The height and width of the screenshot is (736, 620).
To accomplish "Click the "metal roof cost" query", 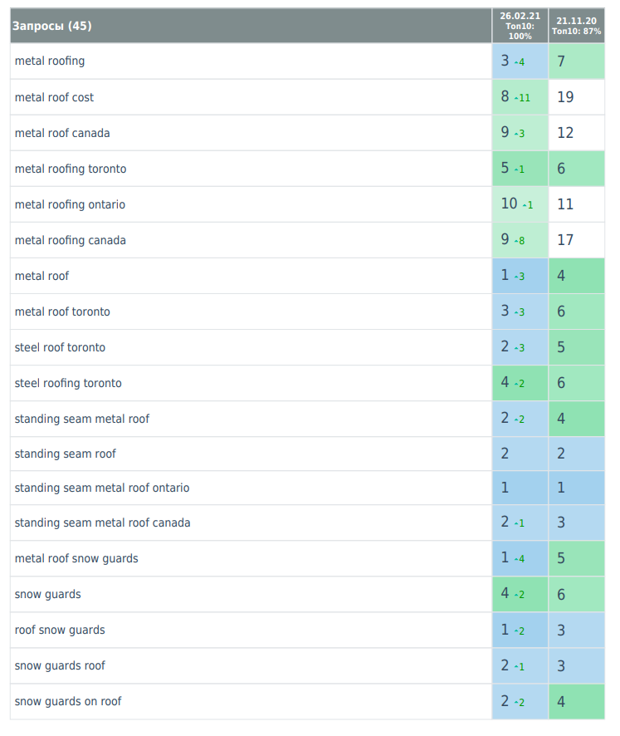I will click(x=54, y=97).
